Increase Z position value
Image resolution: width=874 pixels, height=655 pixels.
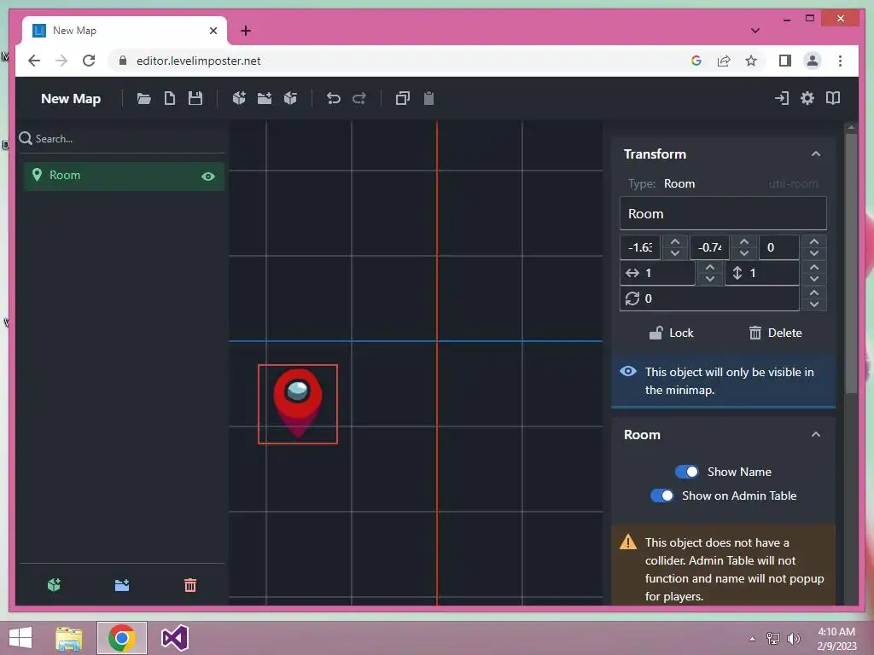coord(813,241)
